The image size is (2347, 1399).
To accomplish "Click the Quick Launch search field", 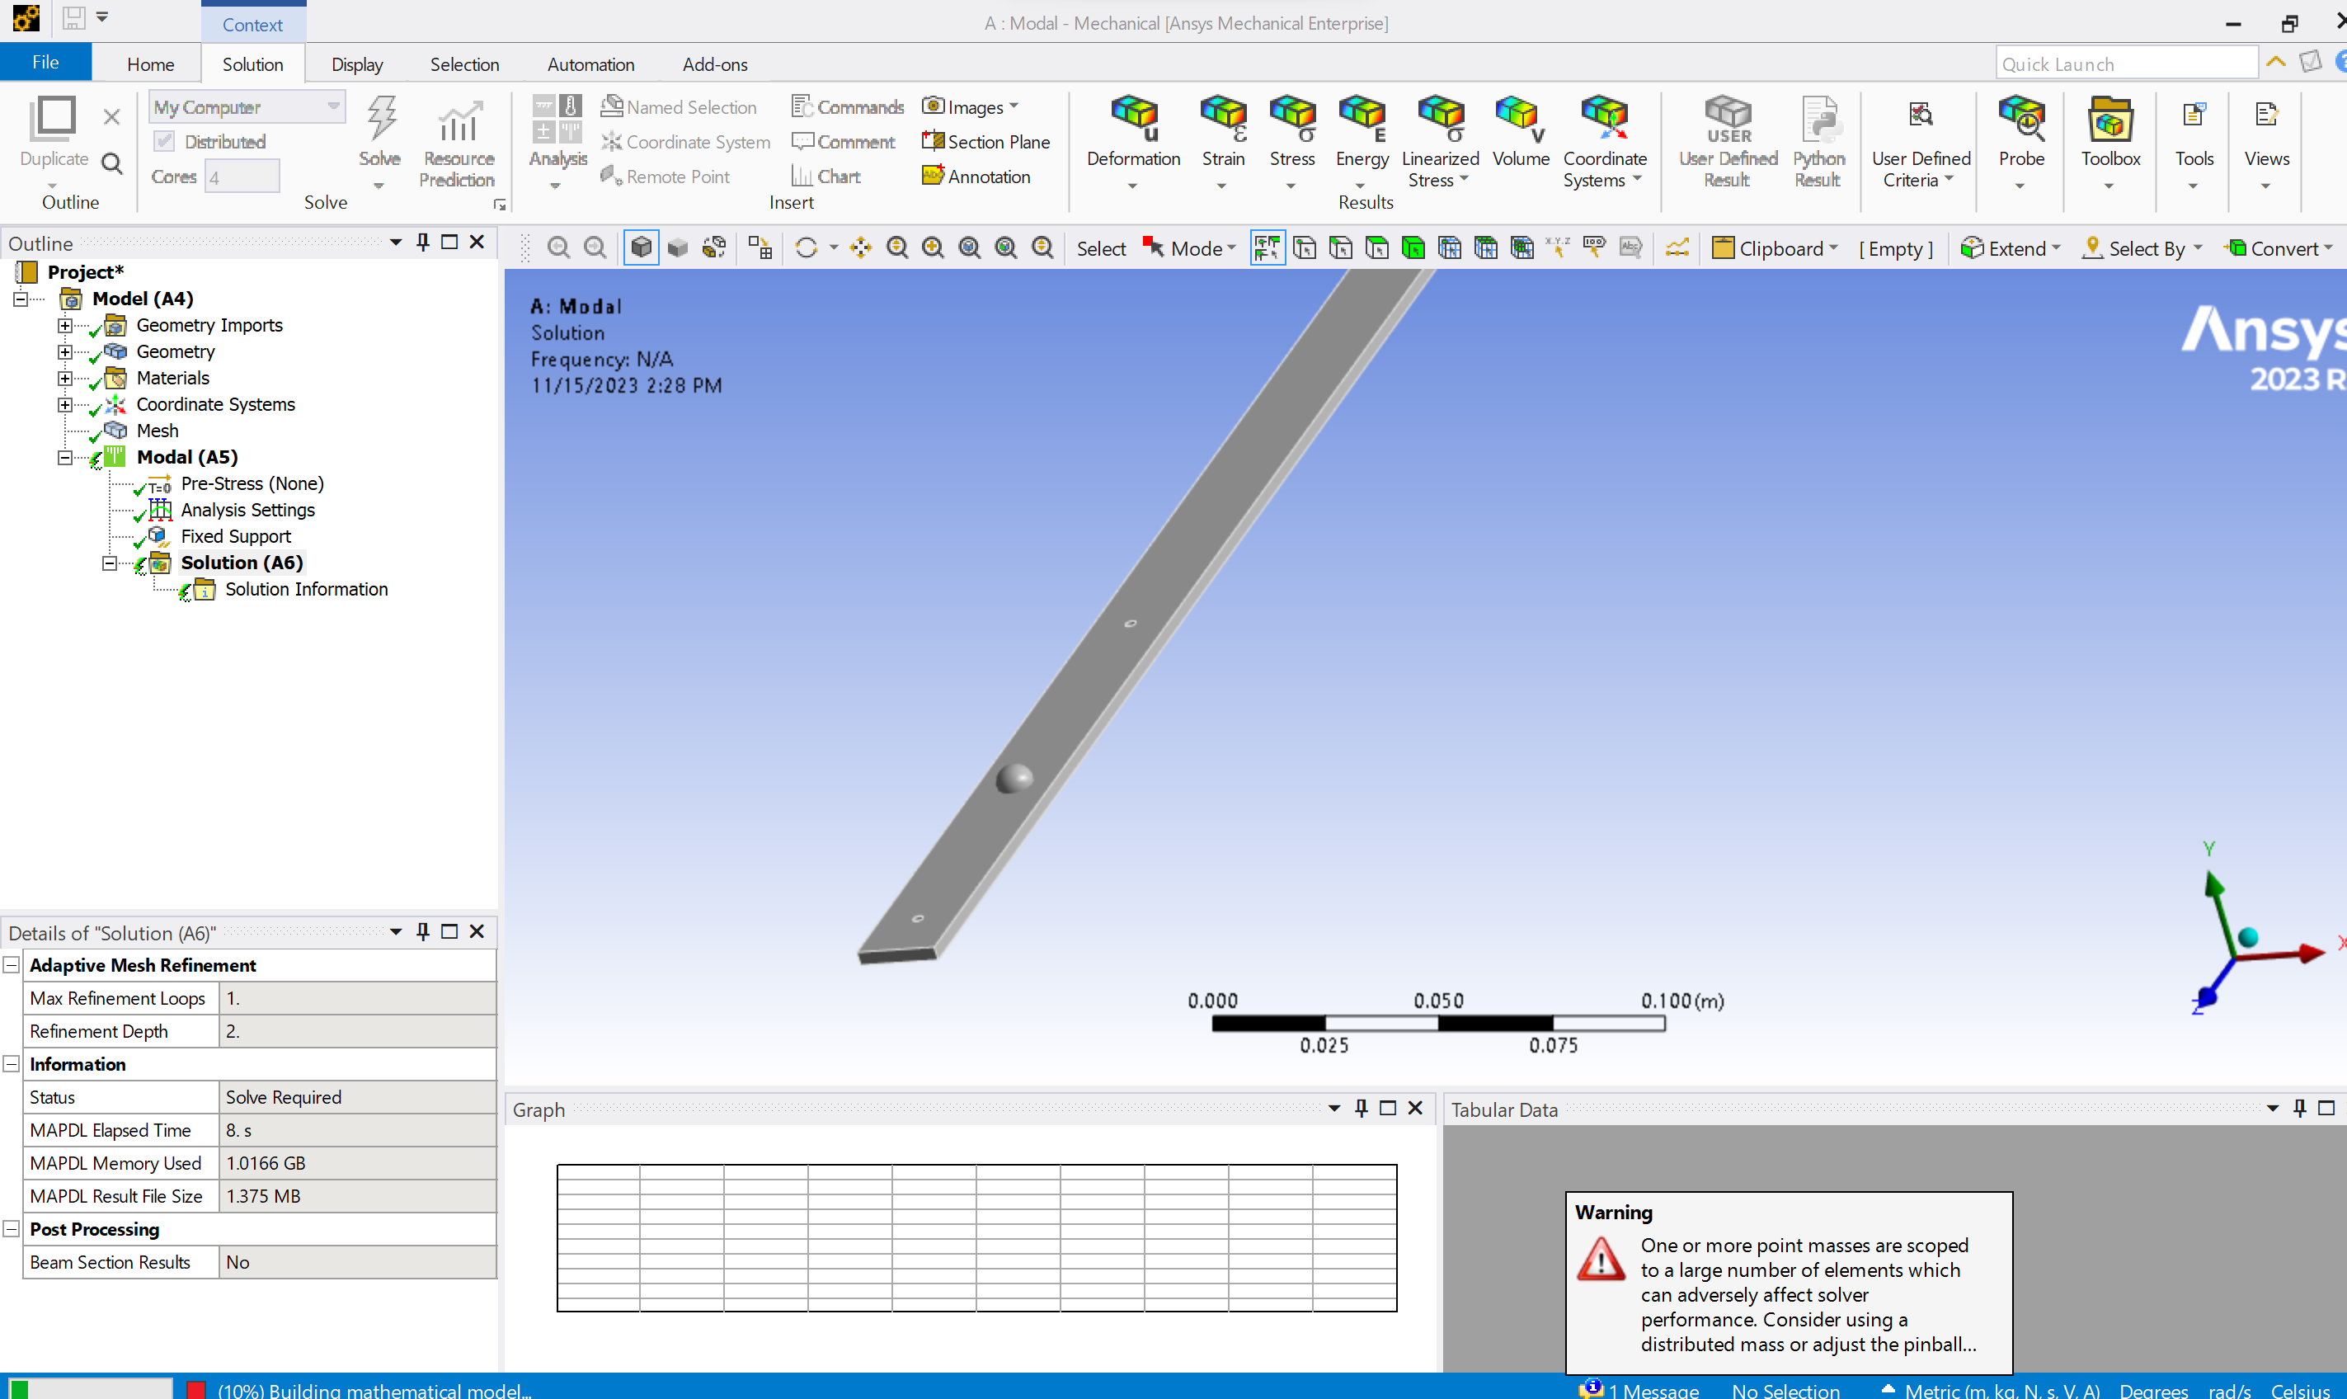I will tap(2126, 64).
